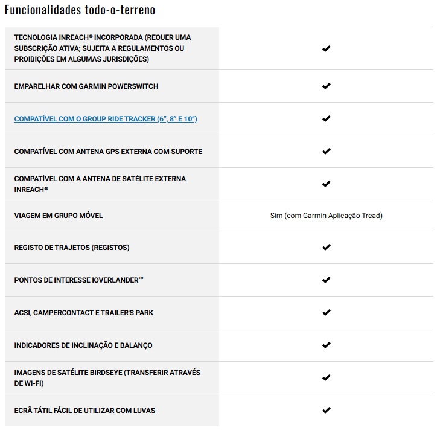Click checkmark for Imagens de satélite BirdsEye
Viewport: 443px width, 433px height.
[x=327, y=378]
